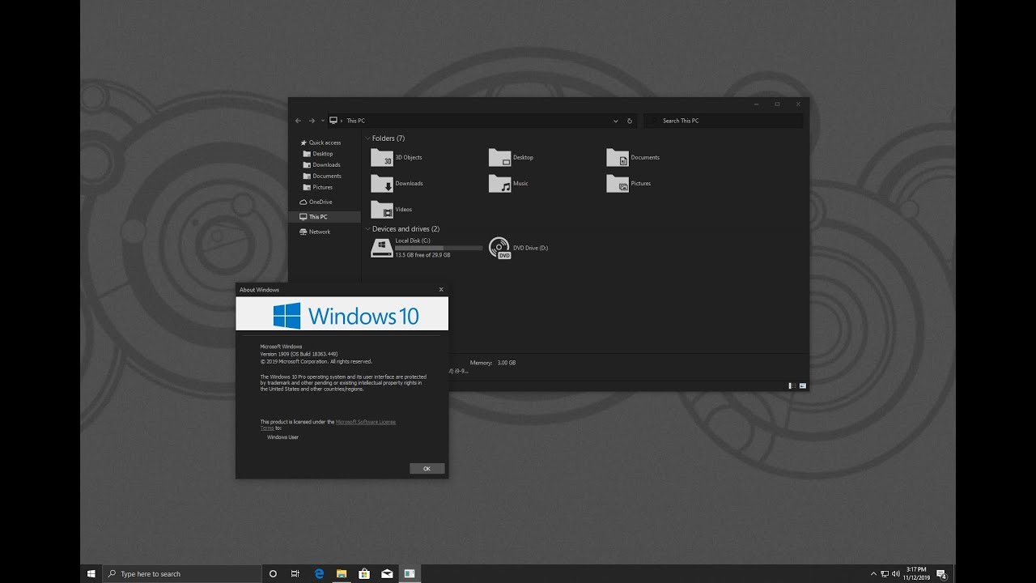
Task: Select the Local Disk (C:) drive
Action: [x=427, y=248]
